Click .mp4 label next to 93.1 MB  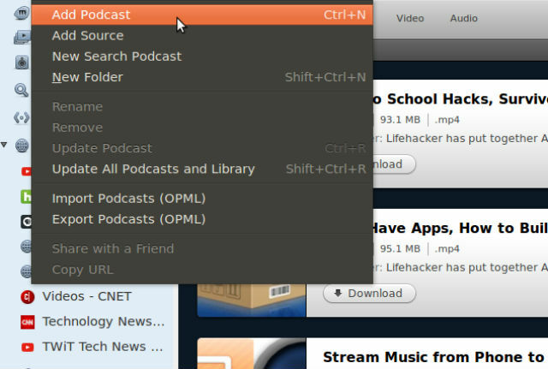447,120
